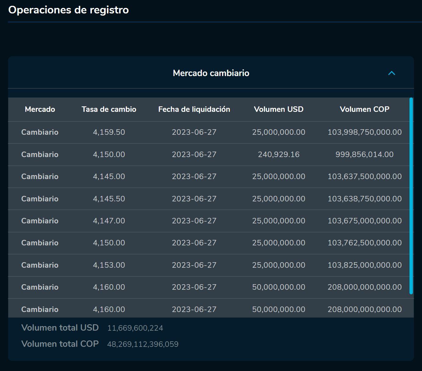Image resolution: width=422 pixels, height=371 pixels.
Task: Click the Volumen USD column header
Action: click(x=278, y=109)
